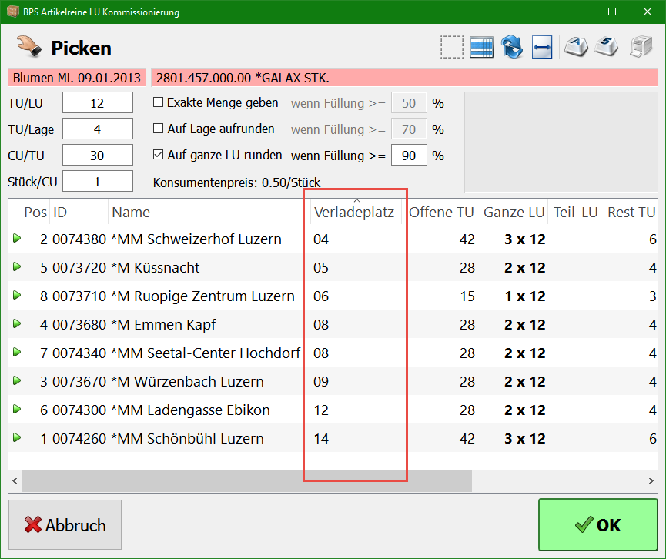Click the blue refresh arrows icon
Image resolution: width=666 pixels, height=559 pixels.
click(512, 48)
